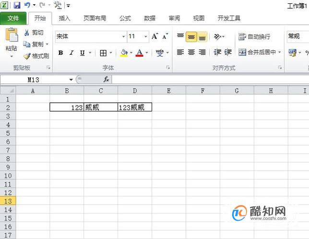Decrease indent in alignment group

(x=217, y=52)
